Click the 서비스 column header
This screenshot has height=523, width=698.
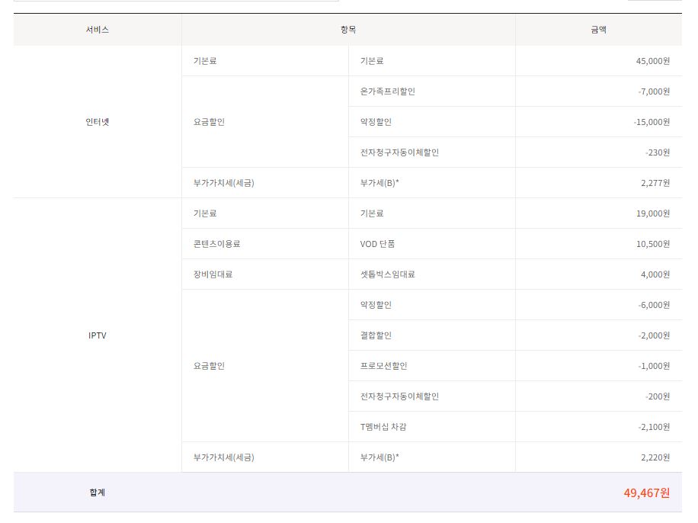coord(98,30)
